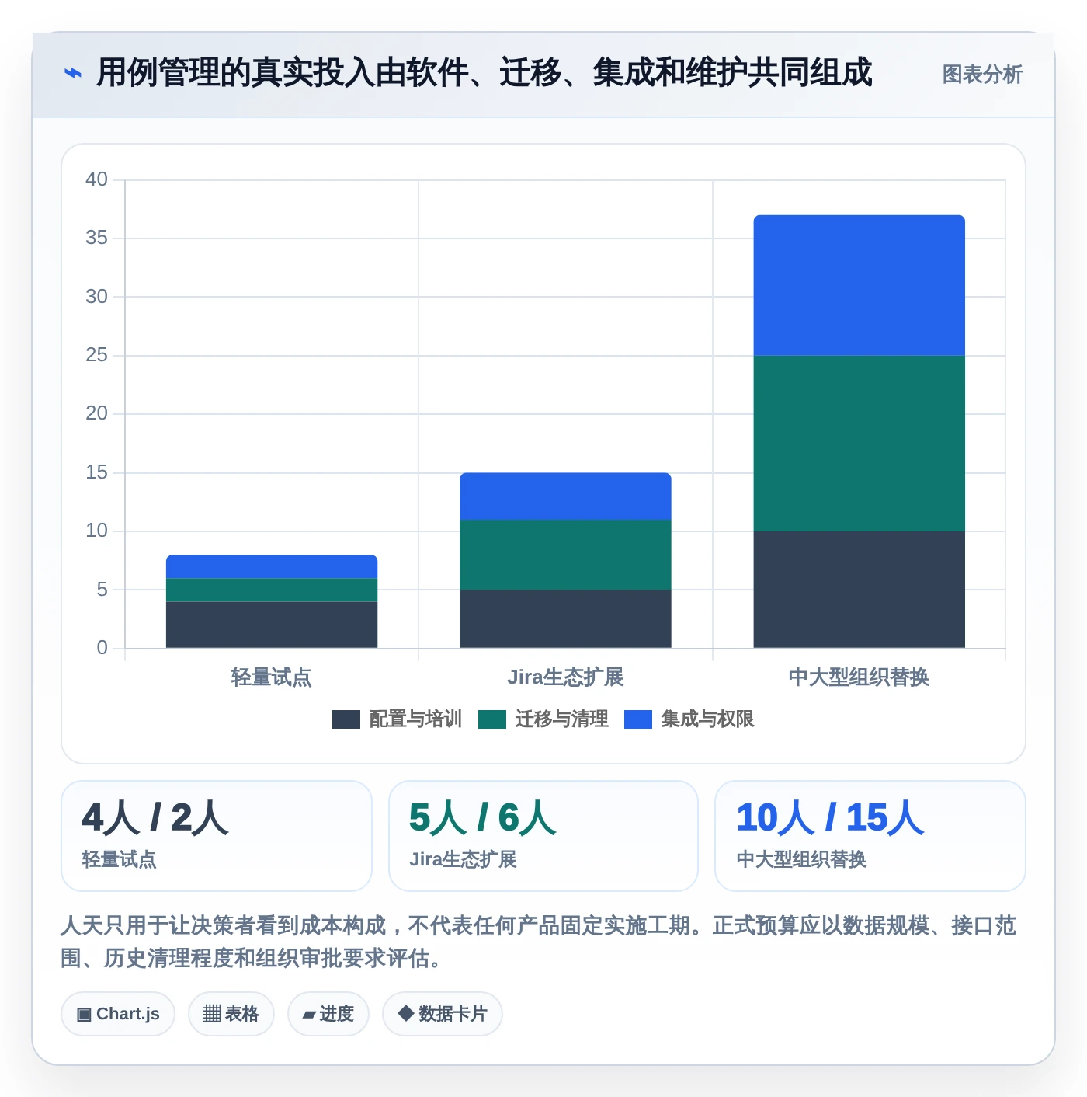
Task: Click the note paragraph starting with 人天只用于
Action: click(x=539, y=942)
